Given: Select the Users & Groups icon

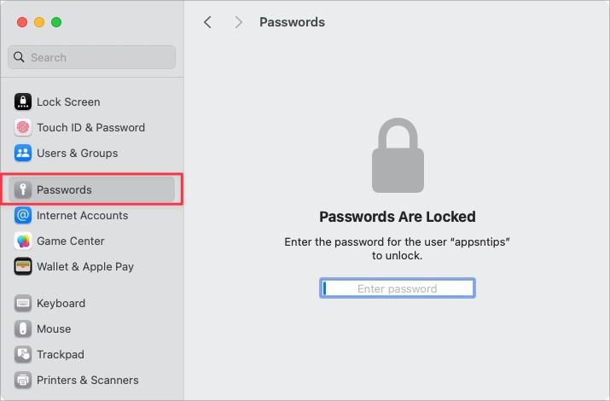Looking at the screenshot, I should click(23, 154).
